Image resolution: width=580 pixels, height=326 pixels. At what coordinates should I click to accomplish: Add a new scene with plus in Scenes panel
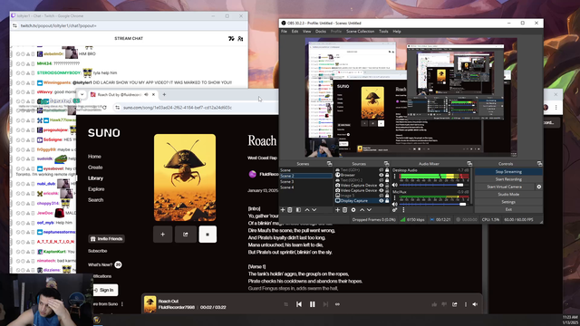pos(283,209)
